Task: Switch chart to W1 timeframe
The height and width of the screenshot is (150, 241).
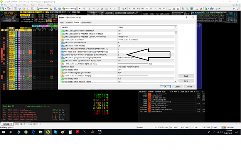Action: [x=160, y=9]
